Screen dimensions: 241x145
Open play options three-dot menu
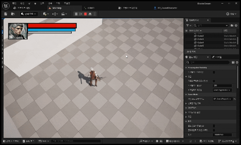[95, 14]
